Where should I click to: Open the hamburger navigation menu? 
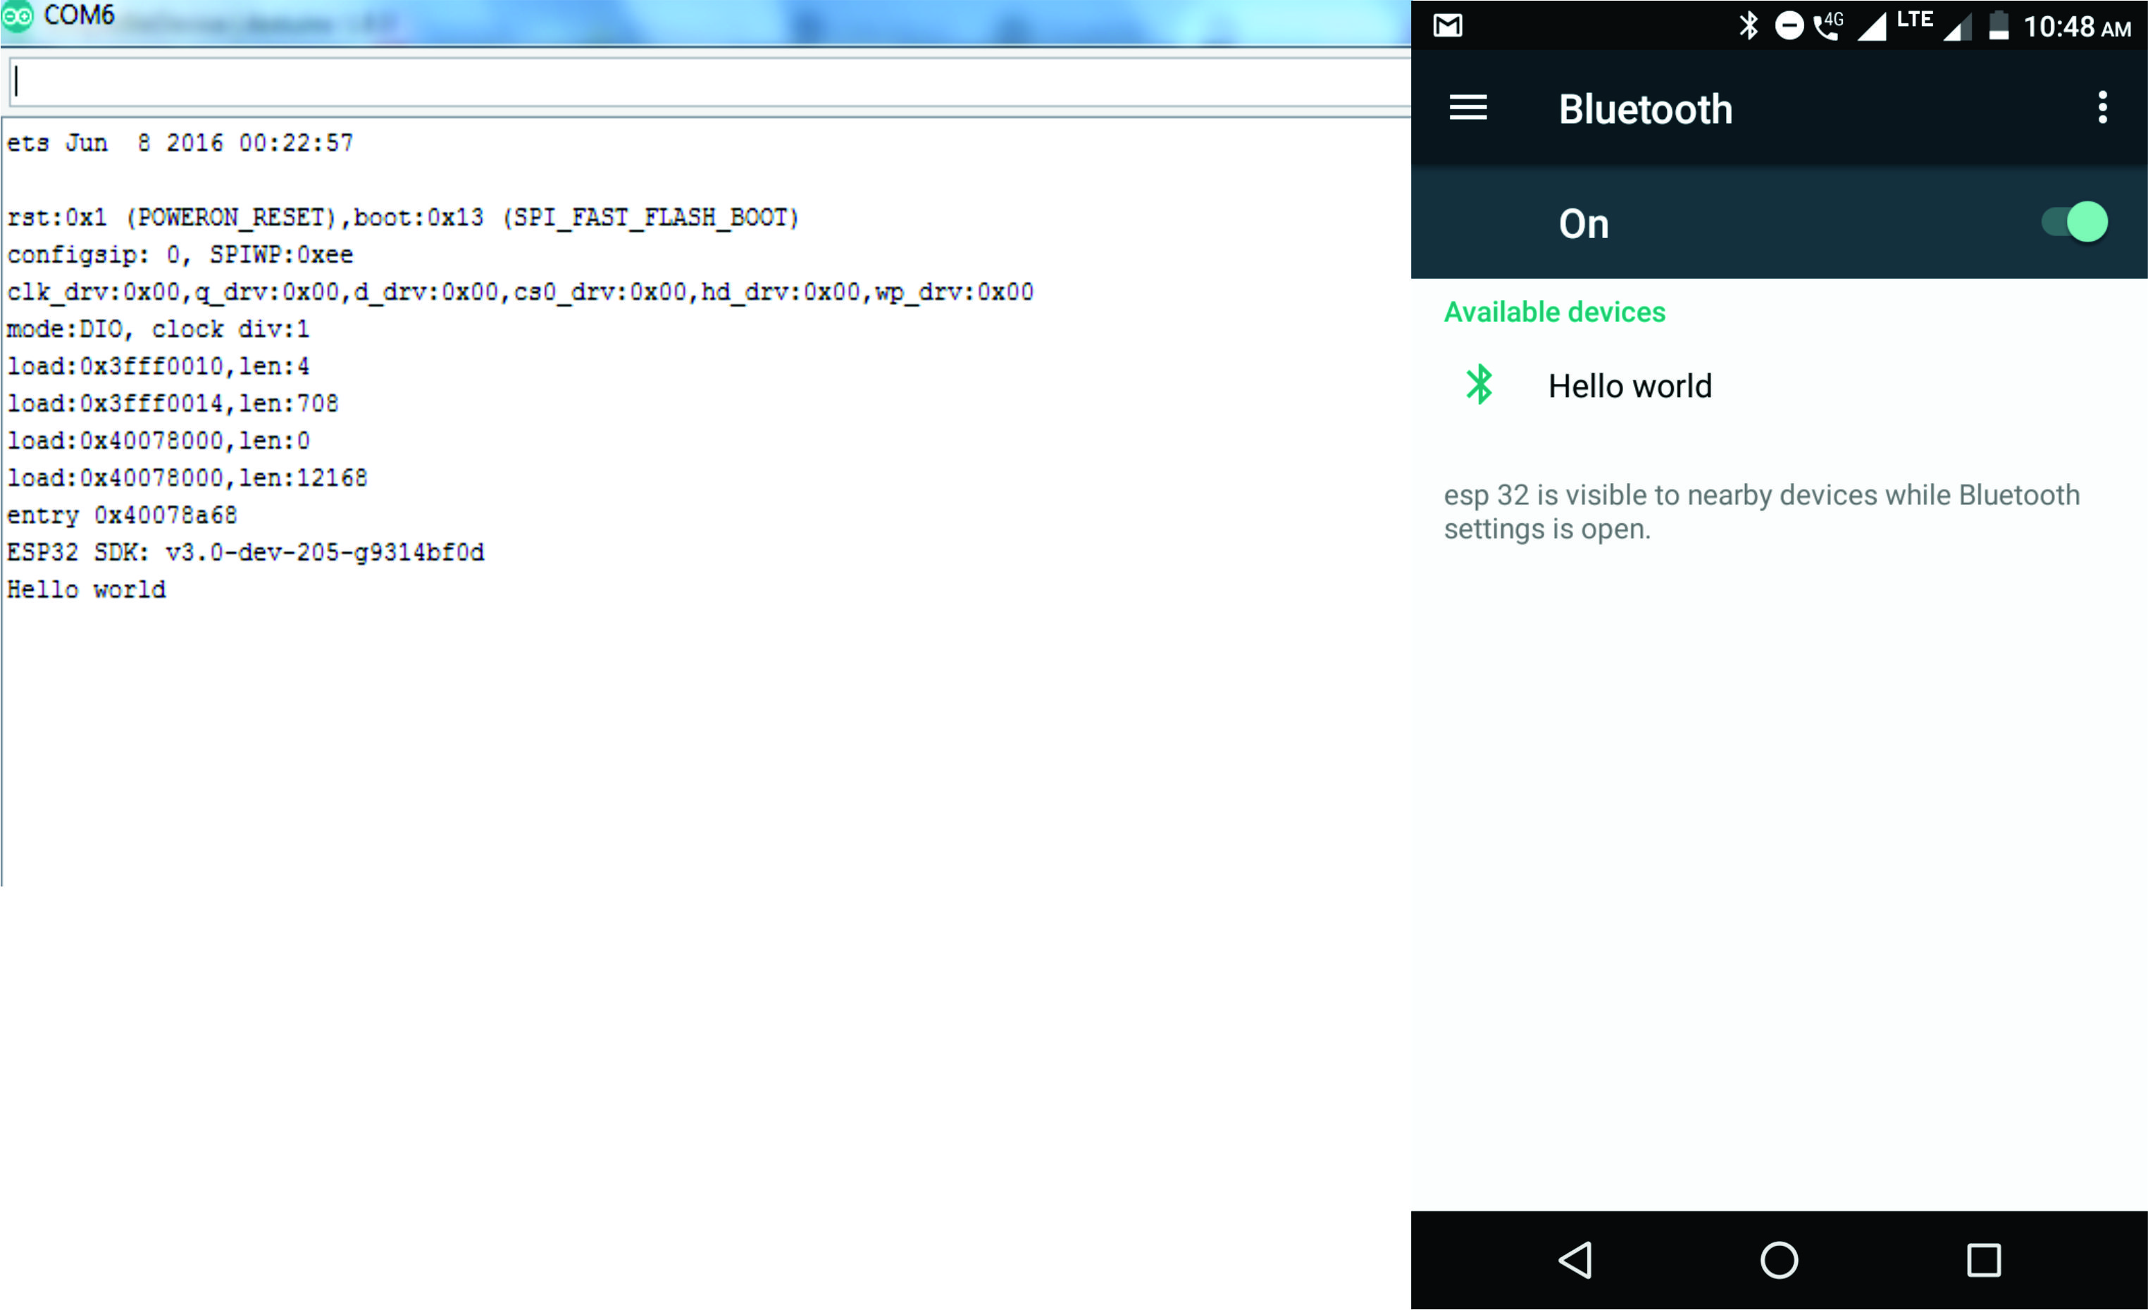(x=1468, y=108)
